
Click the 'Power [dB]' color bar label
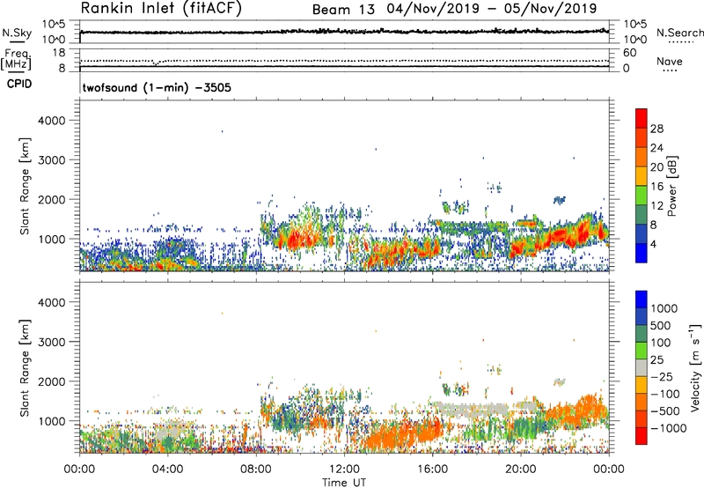[x=671, y=186]
